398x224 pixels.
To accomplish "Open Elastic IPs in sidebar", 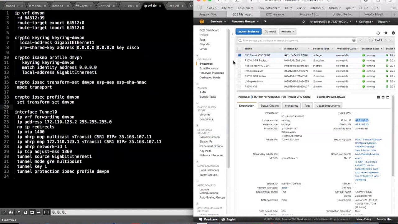I will pyautogui.click(x=206, y=142).
